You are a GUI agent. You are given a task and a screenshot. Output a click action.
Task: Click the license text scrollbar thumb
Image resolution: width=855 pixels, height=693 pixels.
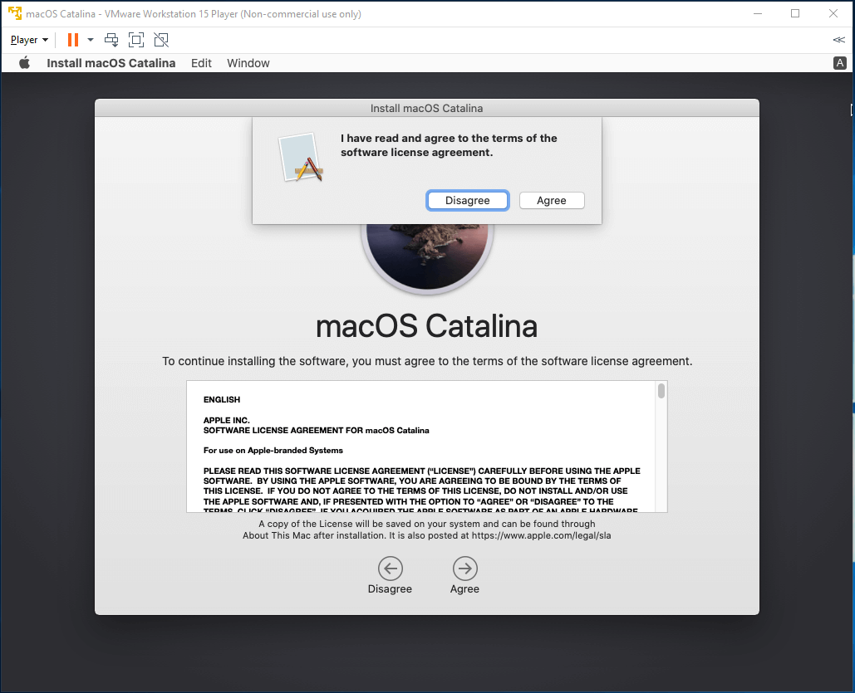661,391
